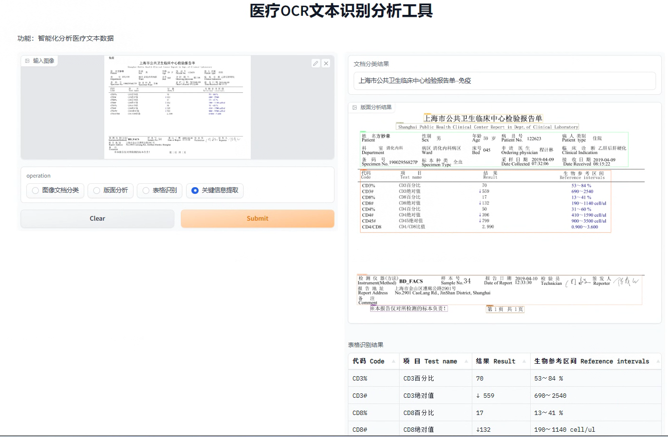Click the orange Submit button

click(x=257, y=219)
